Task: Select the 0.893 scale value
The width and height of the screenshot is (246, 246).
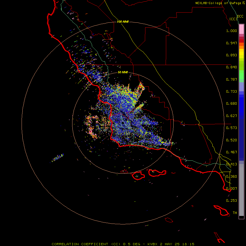Action: [x=232, y=55]
